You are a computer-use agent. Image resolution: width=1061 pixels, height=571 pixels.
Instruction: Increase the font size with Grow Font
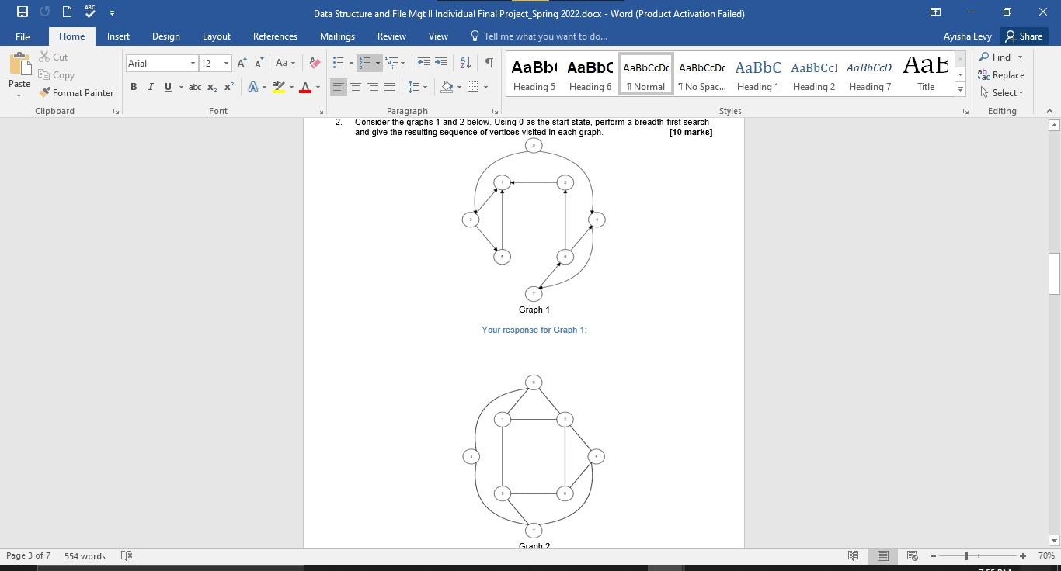pyautogui.click(x=242, y=63)
